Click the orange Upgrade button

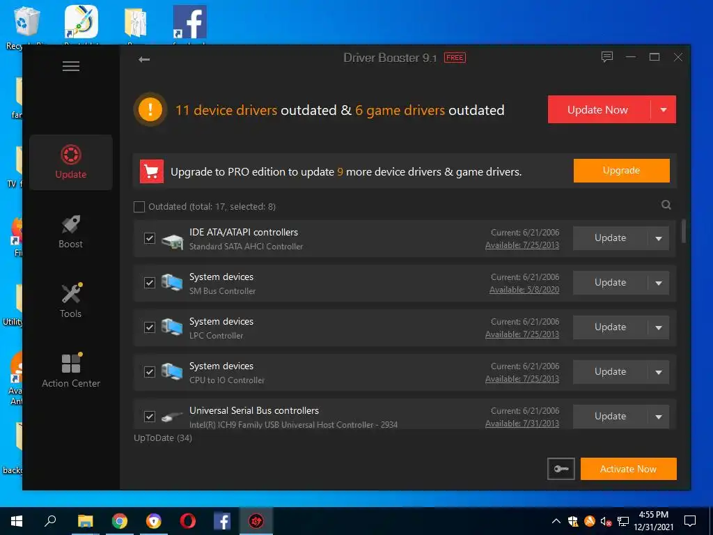pos(622,171)
